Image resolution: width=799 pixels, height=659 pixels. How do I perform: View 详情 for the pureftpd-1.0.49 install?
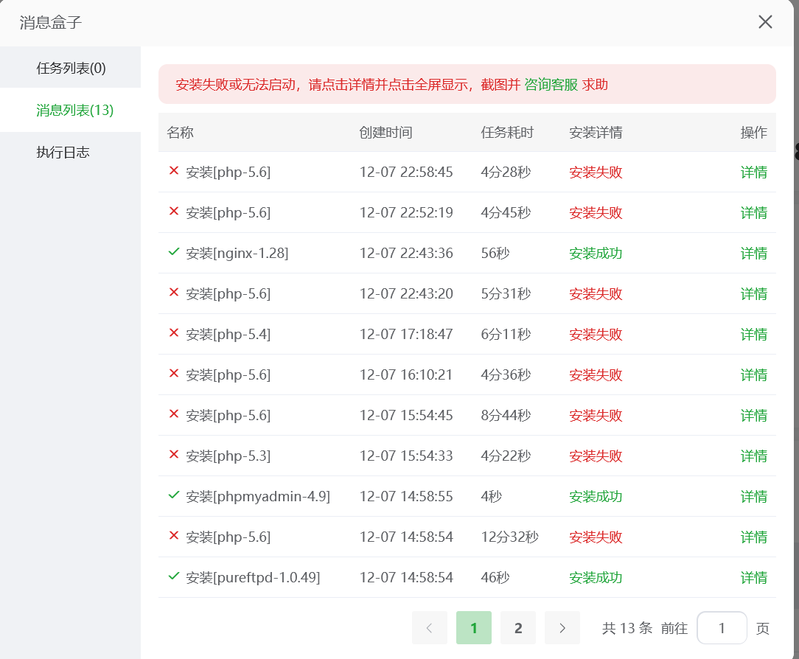click(753, 578)
